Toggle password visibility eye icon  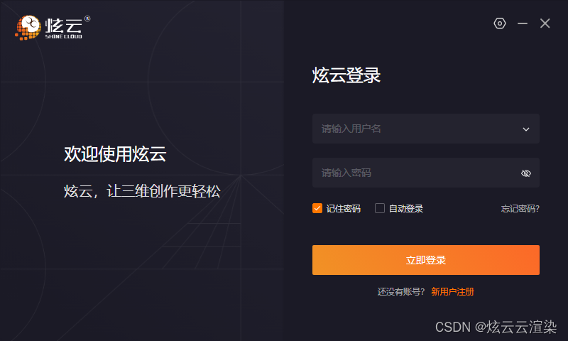[526, 173]
